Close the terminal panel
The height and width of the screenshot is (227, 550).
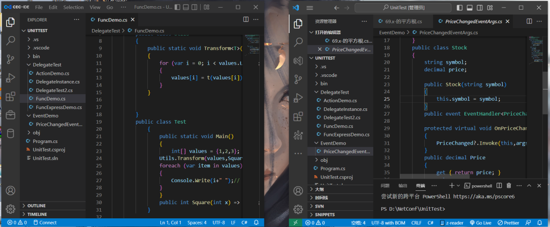pos(539,185)
